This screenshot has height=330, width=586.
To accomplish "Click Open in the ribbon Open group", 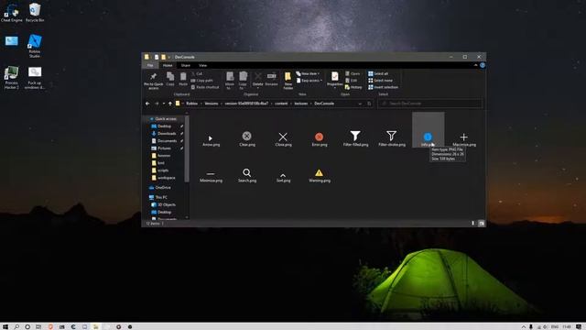I will point(353,73).
